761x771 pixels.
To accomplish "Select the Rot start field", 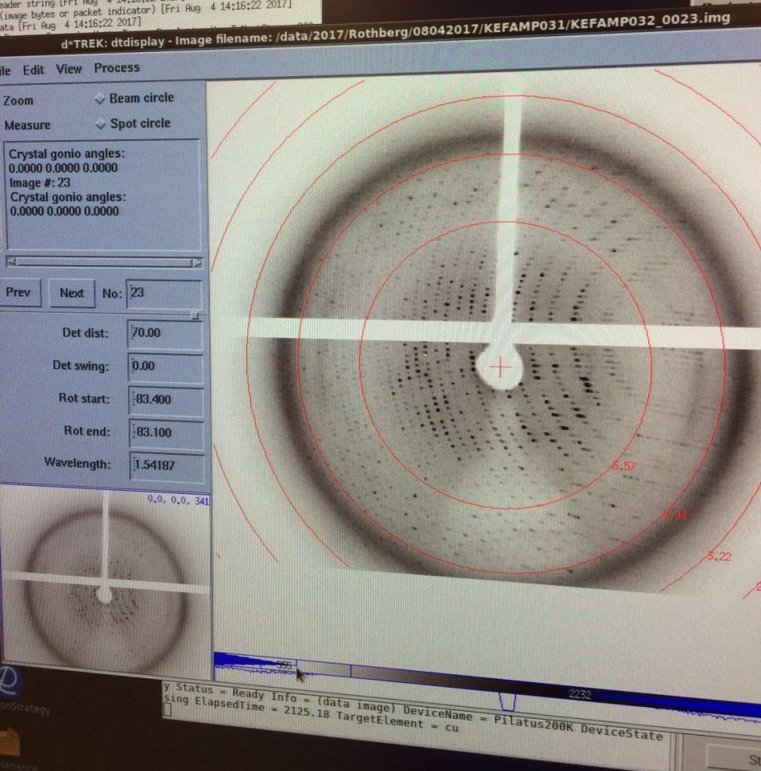I will pyautogui.click(x=164, y=399).
